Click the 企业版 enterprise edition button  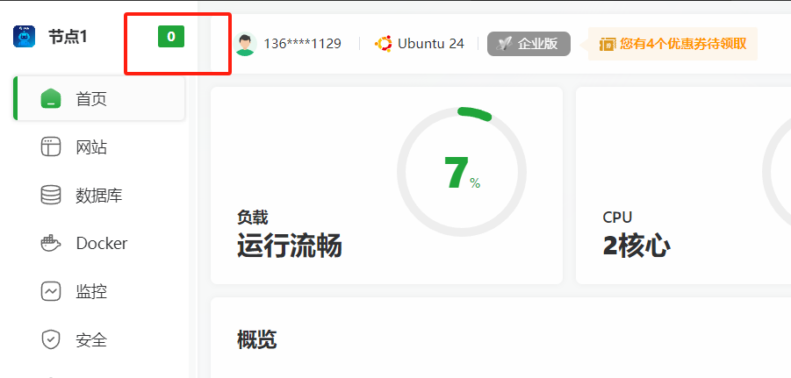coord(529,44)
